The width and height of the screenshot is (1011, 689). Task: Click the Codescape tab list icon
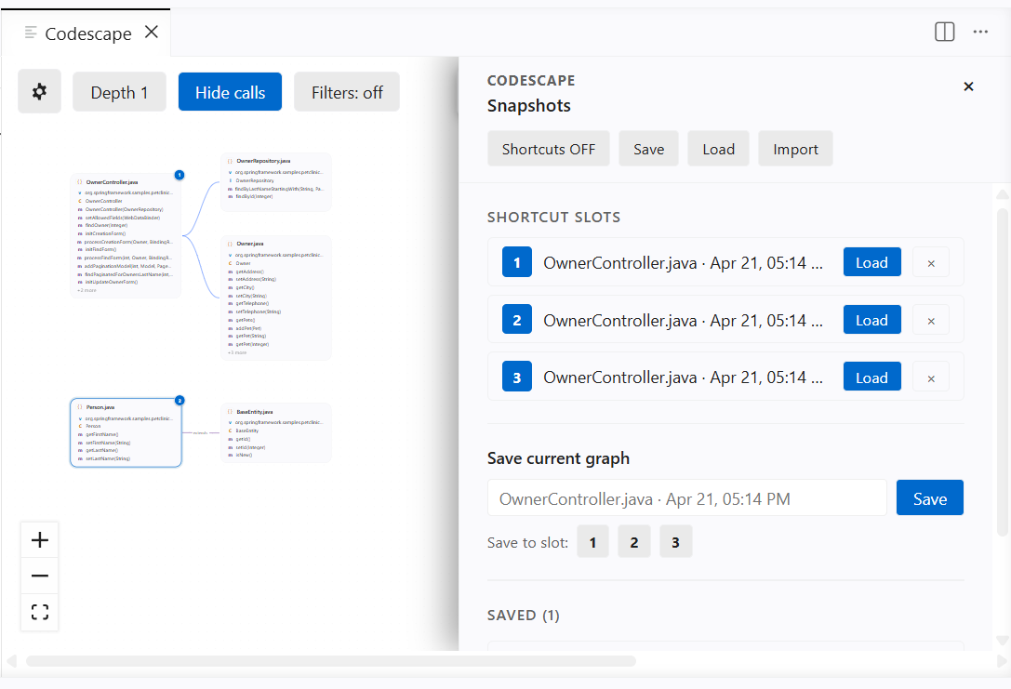[x=31, y=33]
